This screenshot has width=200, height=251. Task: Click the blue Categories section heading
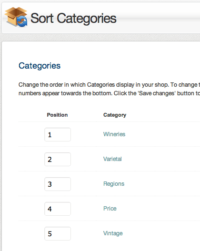click(x=40, y=66)
